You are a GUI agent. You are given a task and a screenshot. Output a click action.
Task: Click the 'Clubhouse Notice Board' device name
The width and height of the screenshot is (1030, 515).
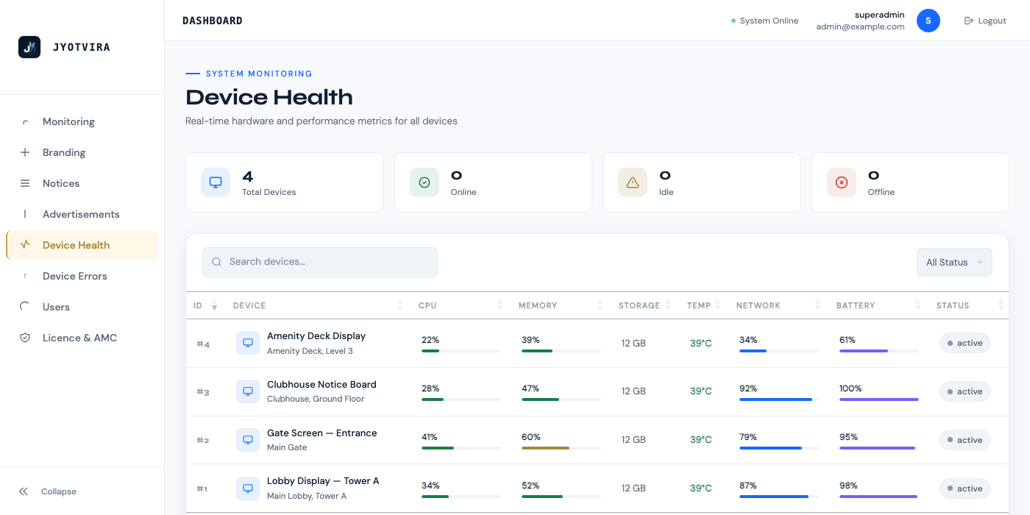point(322,384)
